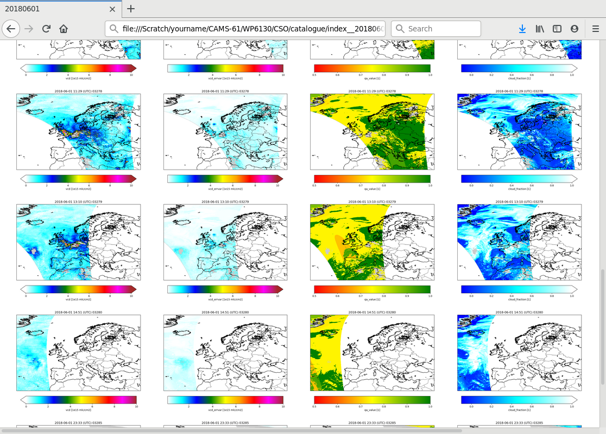Open vcd map for orbit 03278
606x434 pixels.
click(x=78, y=132)
